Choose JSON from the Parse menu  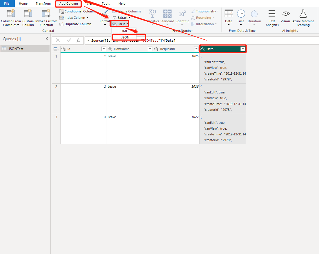(125, 37)
